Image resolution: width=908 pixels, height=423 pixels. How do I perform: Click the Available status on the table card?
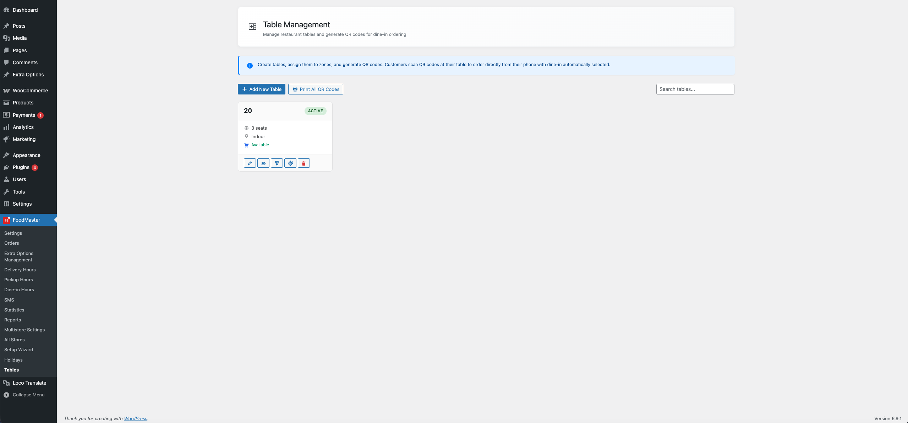click(259, 145)
